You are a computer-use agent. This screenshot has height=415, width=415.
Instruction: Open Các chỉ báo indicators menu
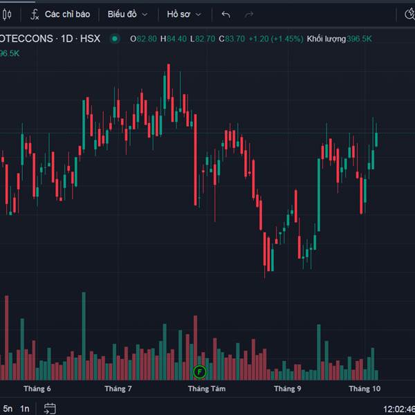(66, 14)
